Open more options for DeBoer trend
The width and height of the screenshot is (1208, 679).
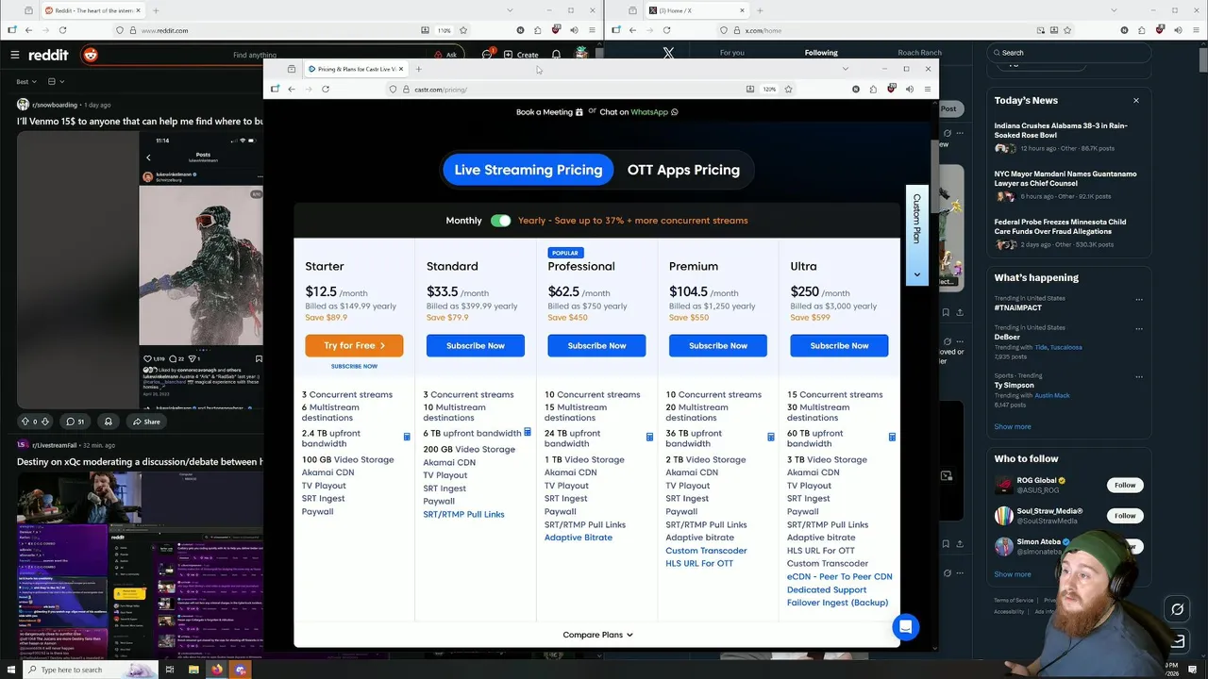(1139, 329)
